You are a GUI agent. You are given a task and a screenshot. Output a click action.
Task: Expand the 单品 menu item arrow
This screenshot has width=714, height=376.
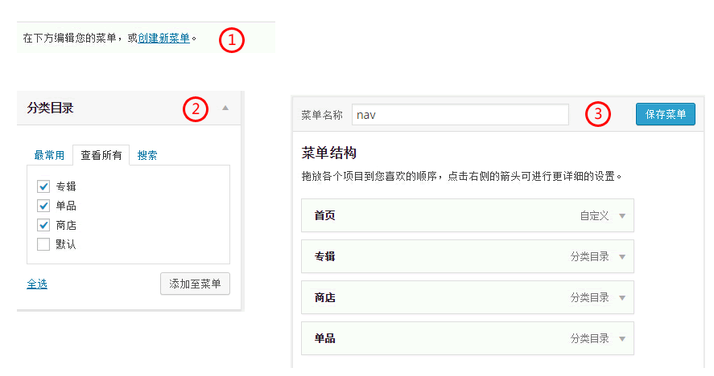tap(621, 339)
